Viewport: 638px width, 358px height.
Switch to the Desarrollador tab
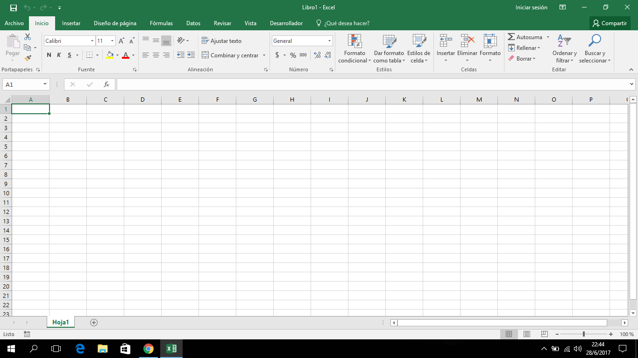pyautogui.click(x=286, y=23)
